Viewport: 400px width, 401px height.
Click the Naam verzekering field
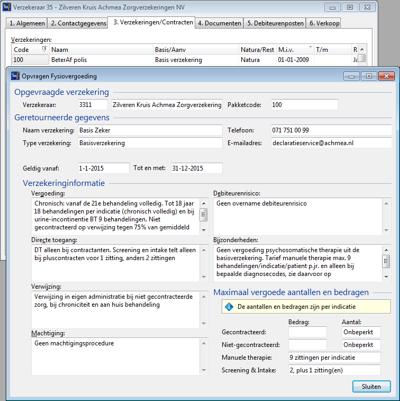pos(150,130)
